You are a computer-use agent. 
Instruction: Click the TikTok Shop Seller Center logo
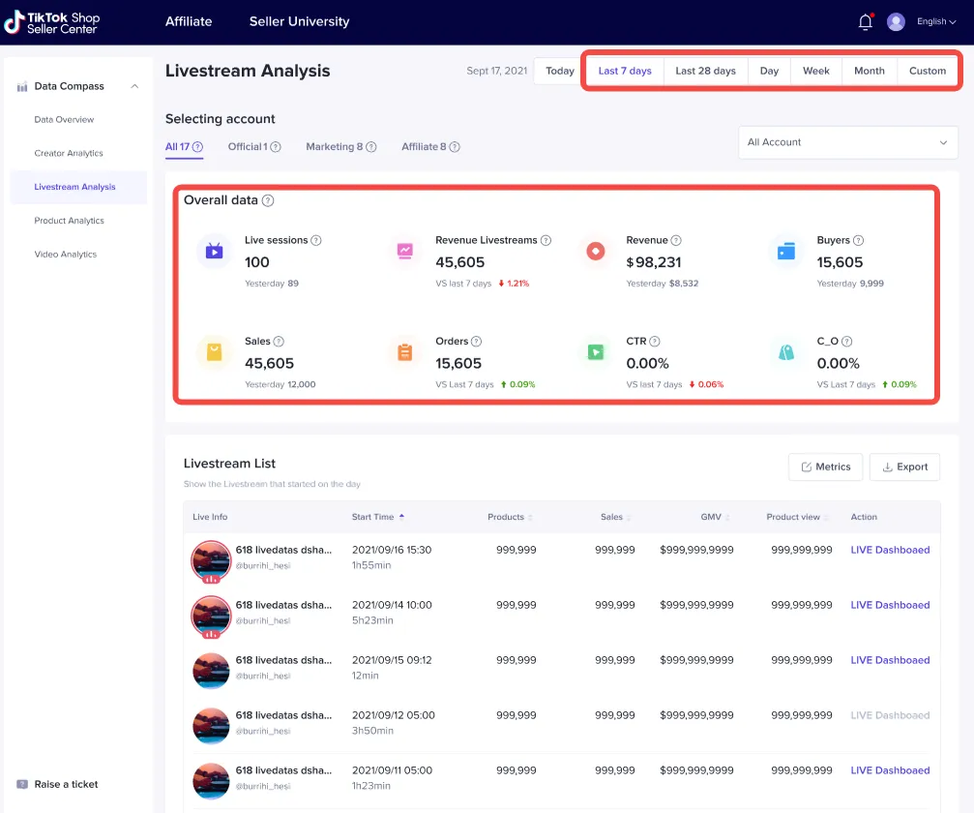[52, 22]
